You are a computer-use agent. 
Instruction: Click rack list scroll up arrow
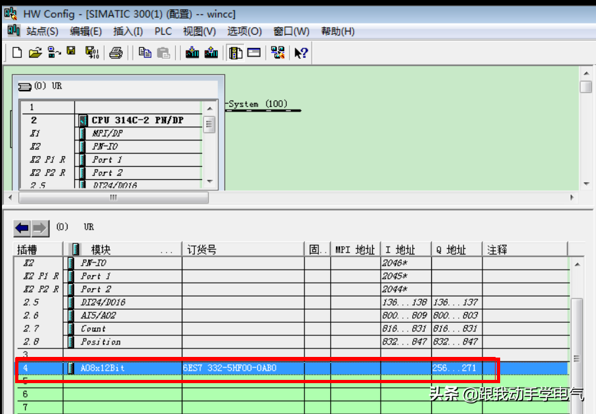[x=210, y=109]
